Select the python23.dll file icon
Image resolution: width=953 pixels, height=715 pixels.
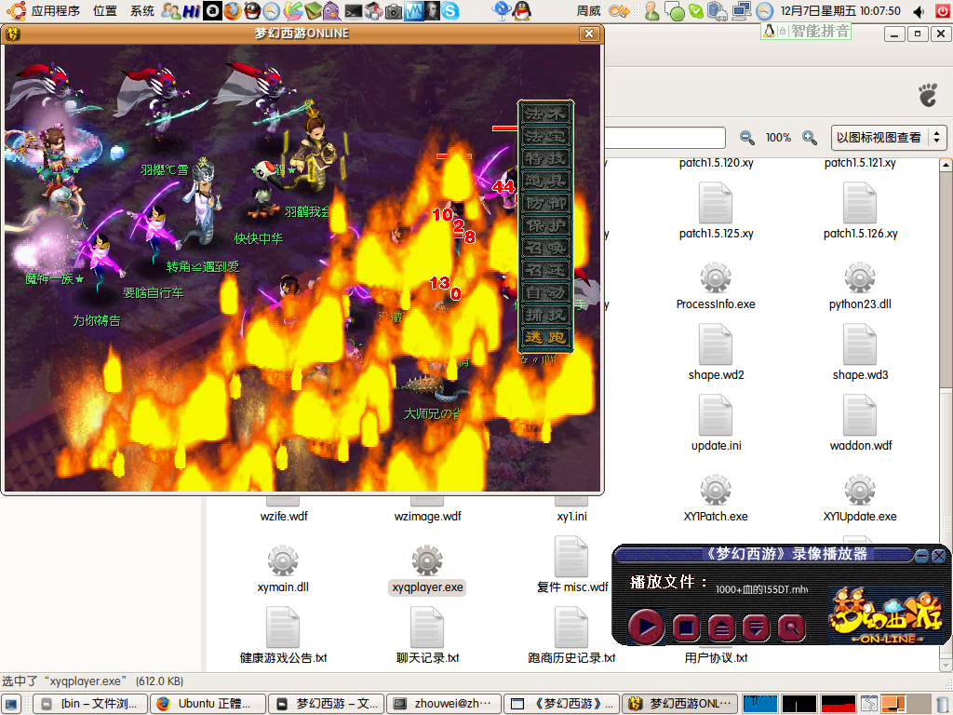point(860,278)
